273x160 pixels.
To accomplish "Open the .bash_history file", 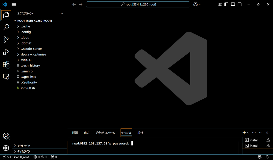I will (x=40, y=66).
